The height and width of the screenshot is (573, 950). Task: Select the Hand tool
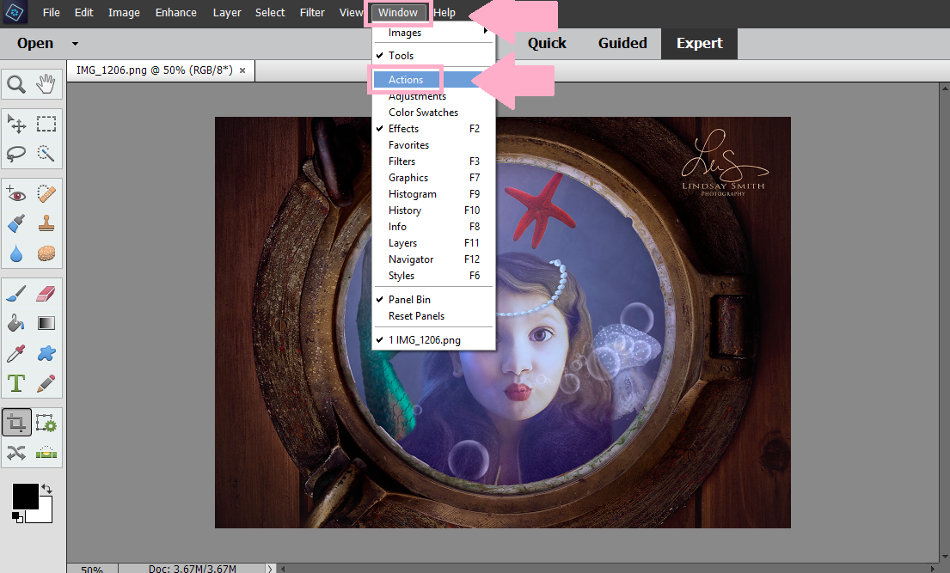46,84
